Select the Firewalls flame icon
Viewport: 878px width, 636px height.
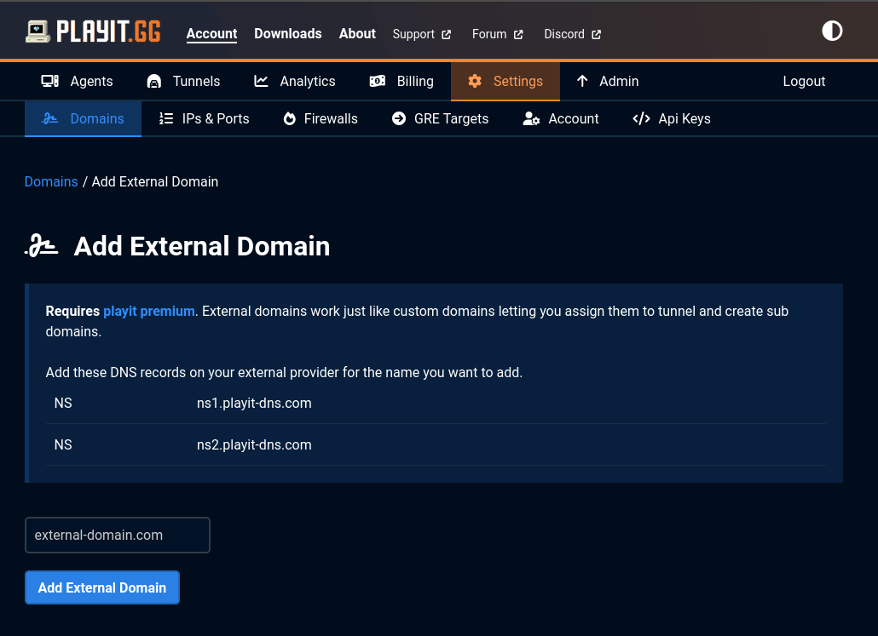click(289, 118)
